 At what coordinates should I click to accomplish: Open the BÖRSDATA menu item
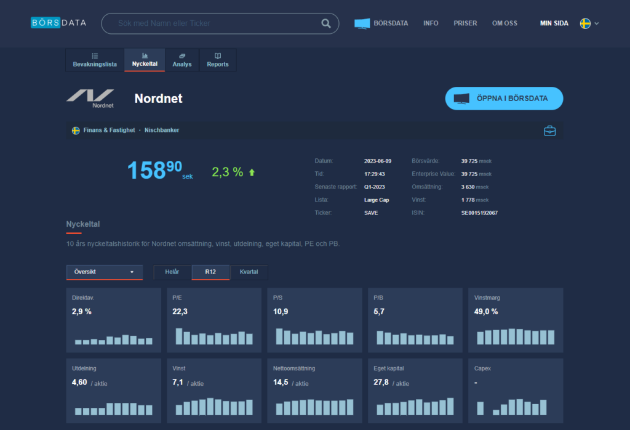(391, 23)
